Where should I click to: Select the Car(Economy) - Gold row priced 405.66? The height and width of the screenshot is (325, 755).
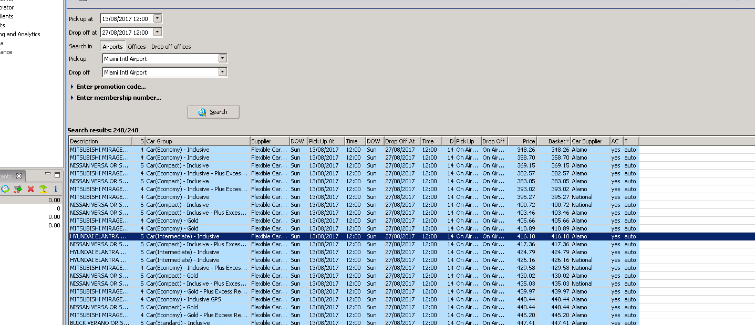[x=354, y=221]
